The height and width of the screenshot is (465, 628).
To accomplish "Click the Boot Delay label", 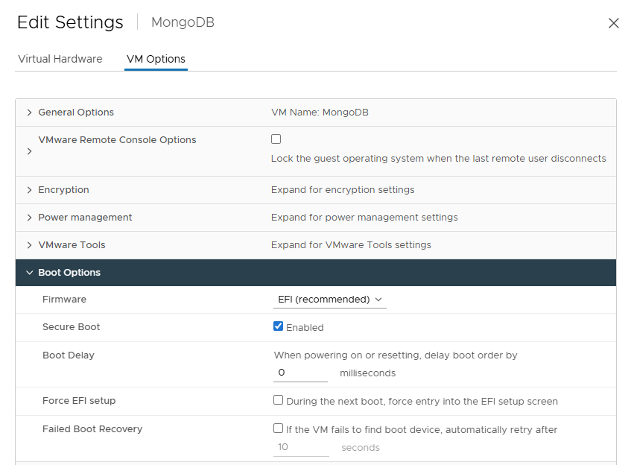I will [69, 355].
